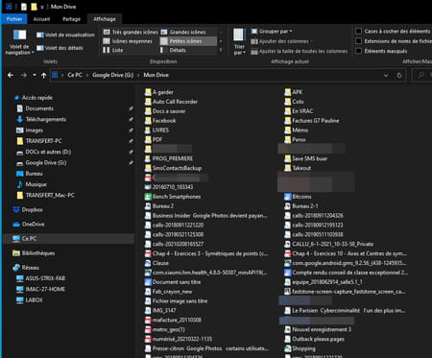The image size is (432, 358).
Task: Open IMAC-27-HOME network computer
Action: coord(45,289)
